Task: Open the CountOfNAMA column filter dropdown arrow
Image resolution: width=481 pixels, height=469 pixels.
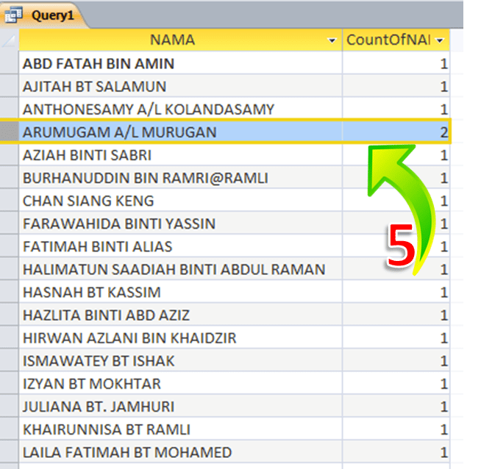Action: point(440,40)
